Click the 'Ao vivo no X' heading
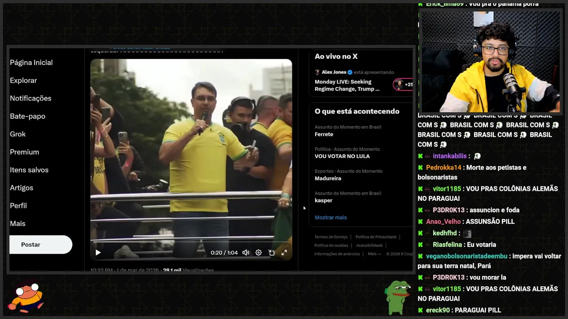 pyautogui.click(x=336, y=56)
